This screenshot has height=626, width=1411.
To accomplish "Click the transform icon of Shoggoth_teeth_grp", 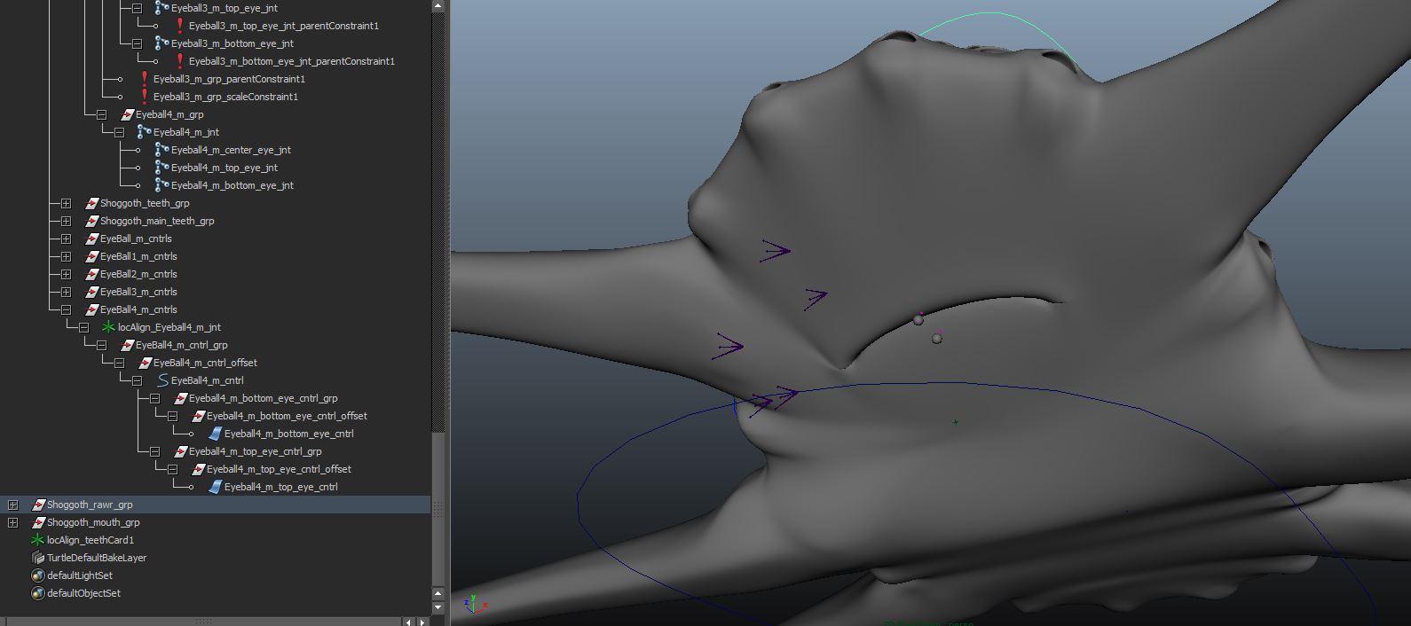I will point(91,203).
